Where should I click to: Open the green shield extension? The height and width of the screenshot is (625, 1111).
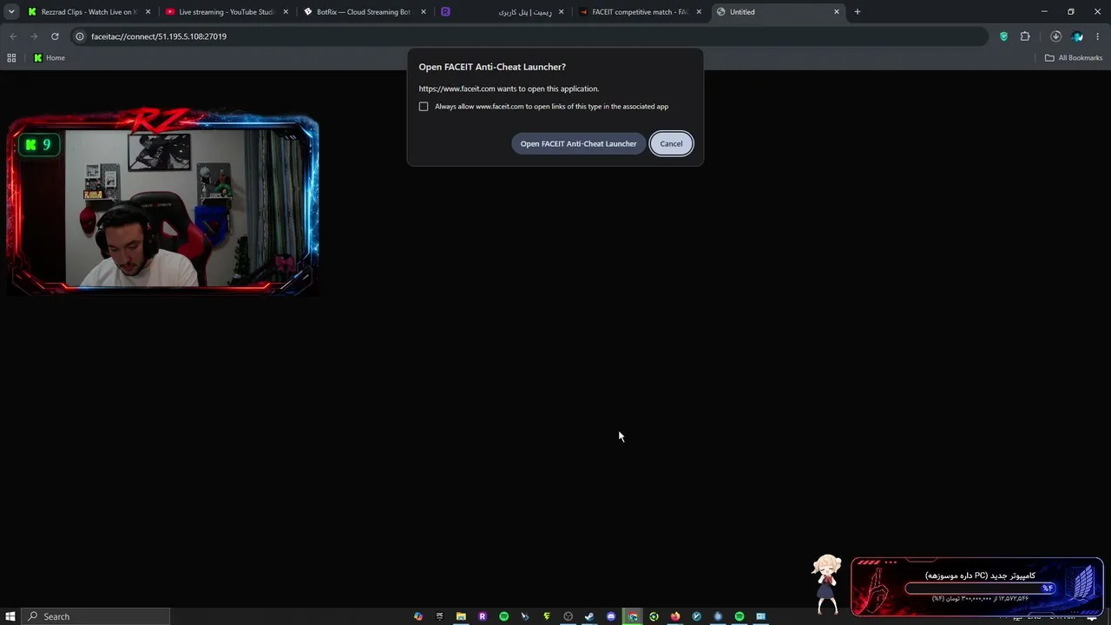[x=1004, y=36]
